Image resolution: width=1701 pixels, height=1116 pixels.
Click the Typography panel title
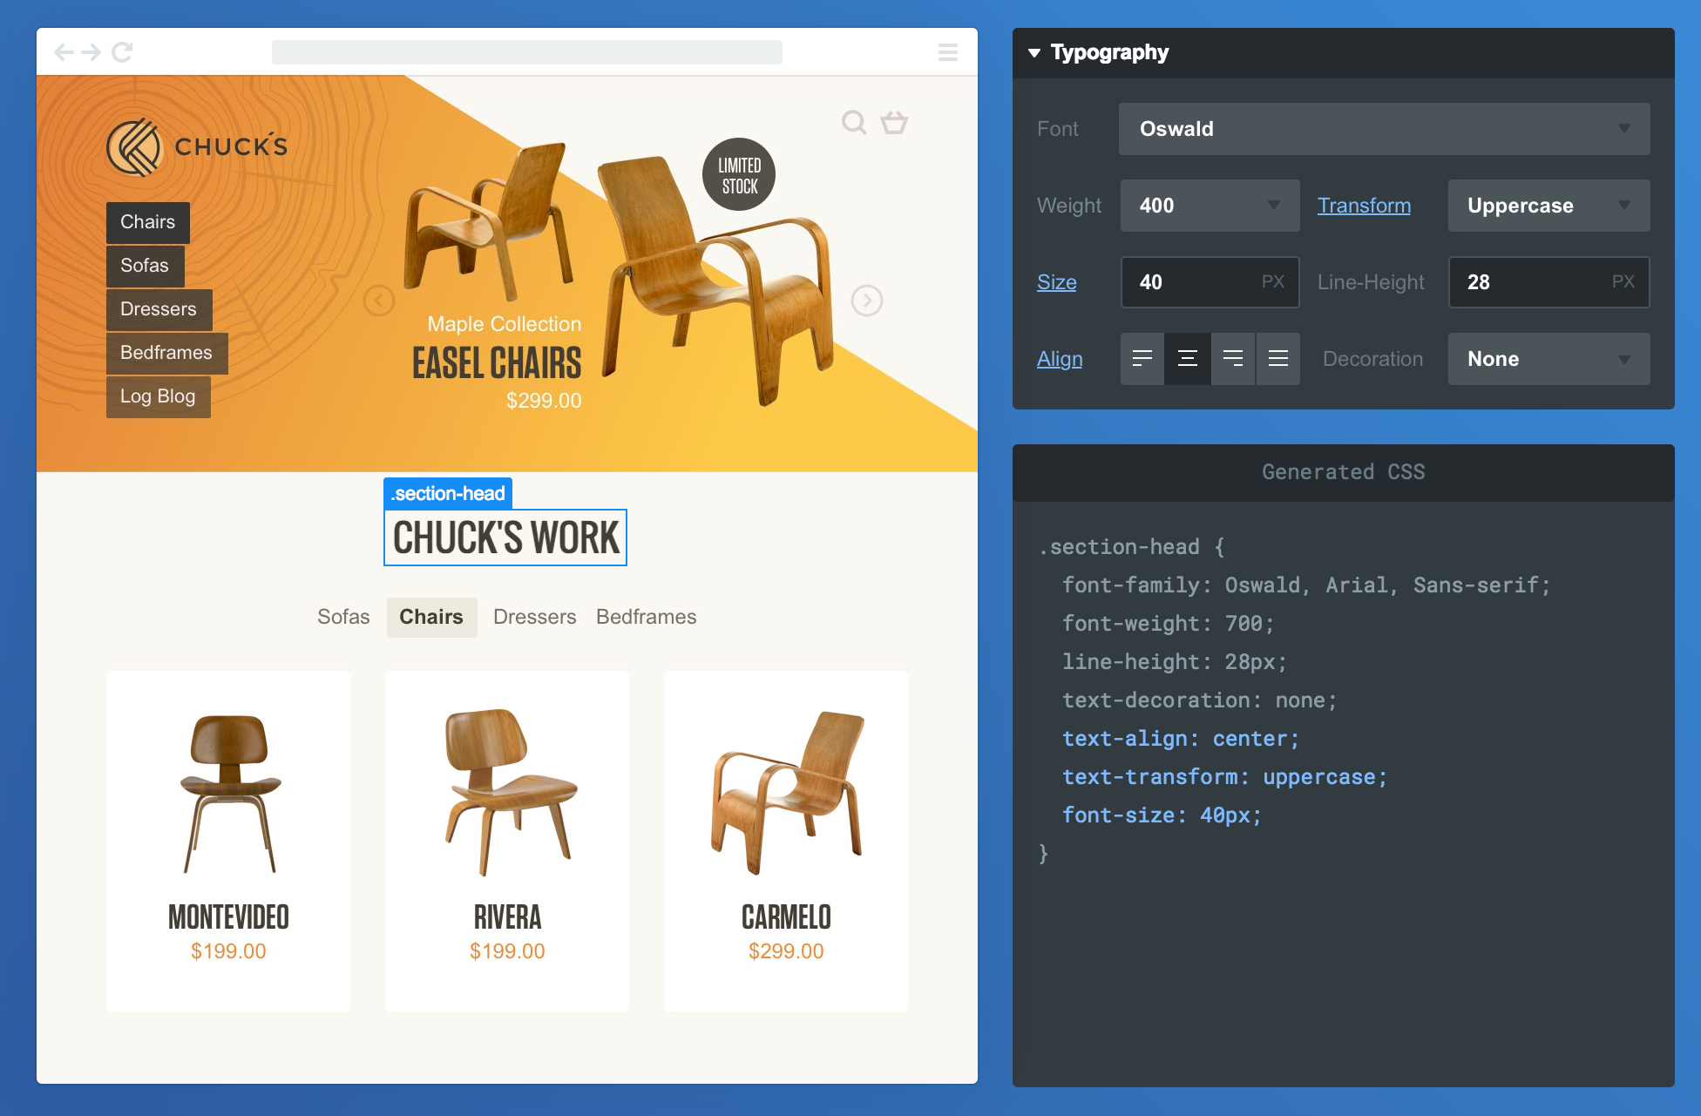point(1109,52)
